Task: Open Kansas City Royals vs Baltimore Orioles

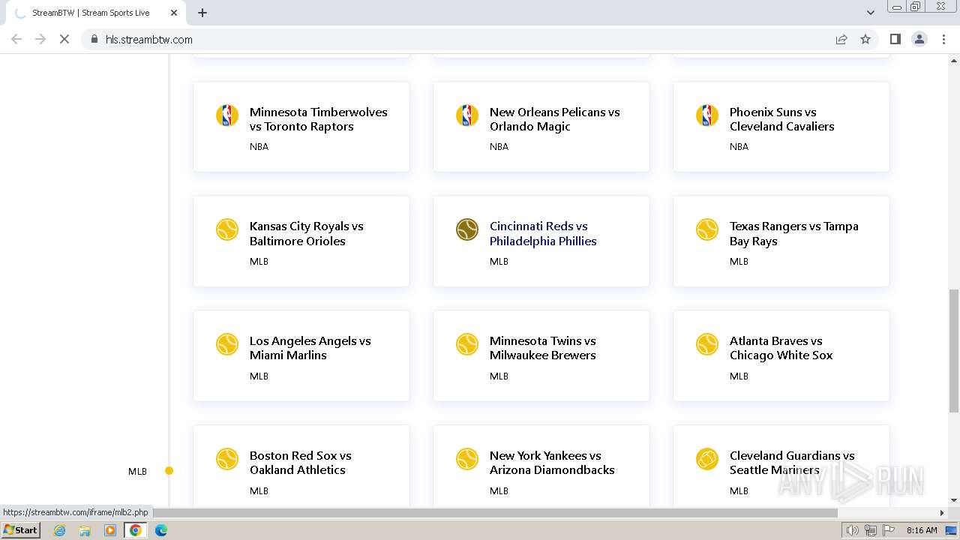Action: [x=307, y=233]
